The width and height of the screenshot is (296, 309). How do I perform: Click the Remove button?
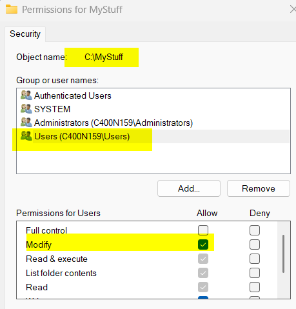tap(259, 188)
